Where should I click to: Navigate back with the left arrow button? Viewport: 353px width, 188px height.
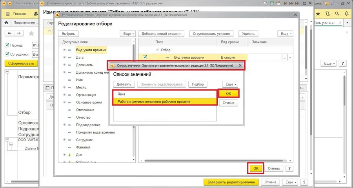[9, 33]
